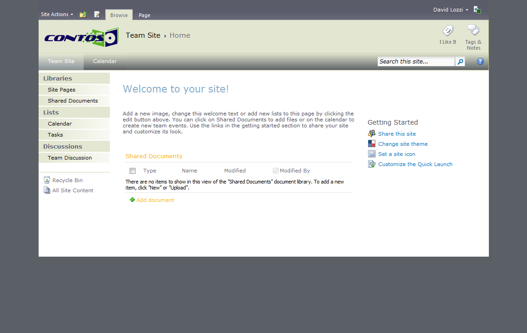Open the Calendar top navigation tab
Screen dimensions: 527x333
tap(105, 61)
